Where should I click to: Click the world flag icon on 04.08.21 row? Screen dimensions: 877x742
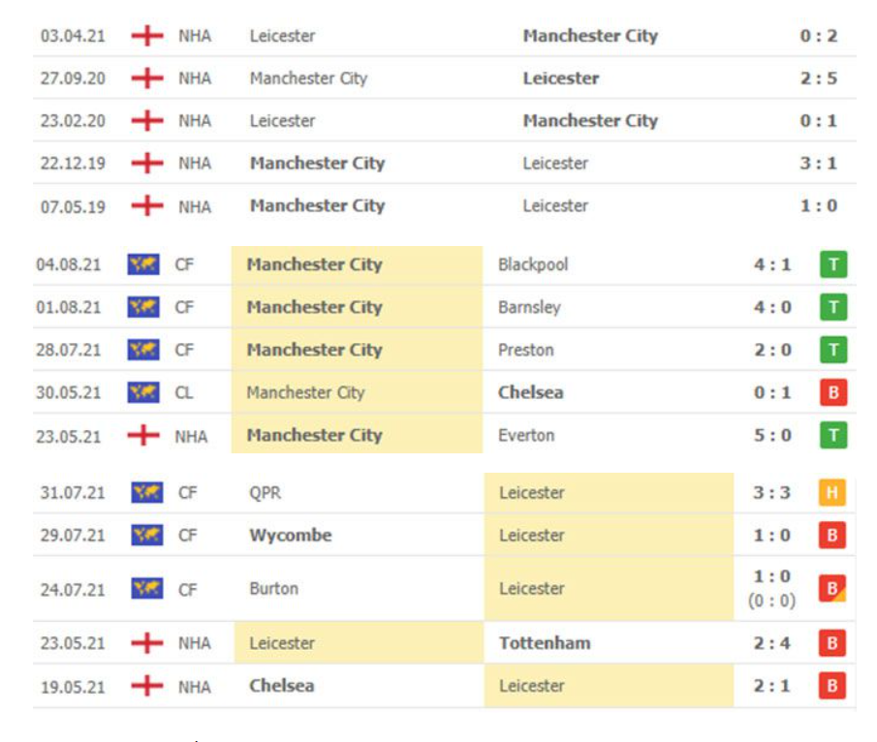click(143, 264)
